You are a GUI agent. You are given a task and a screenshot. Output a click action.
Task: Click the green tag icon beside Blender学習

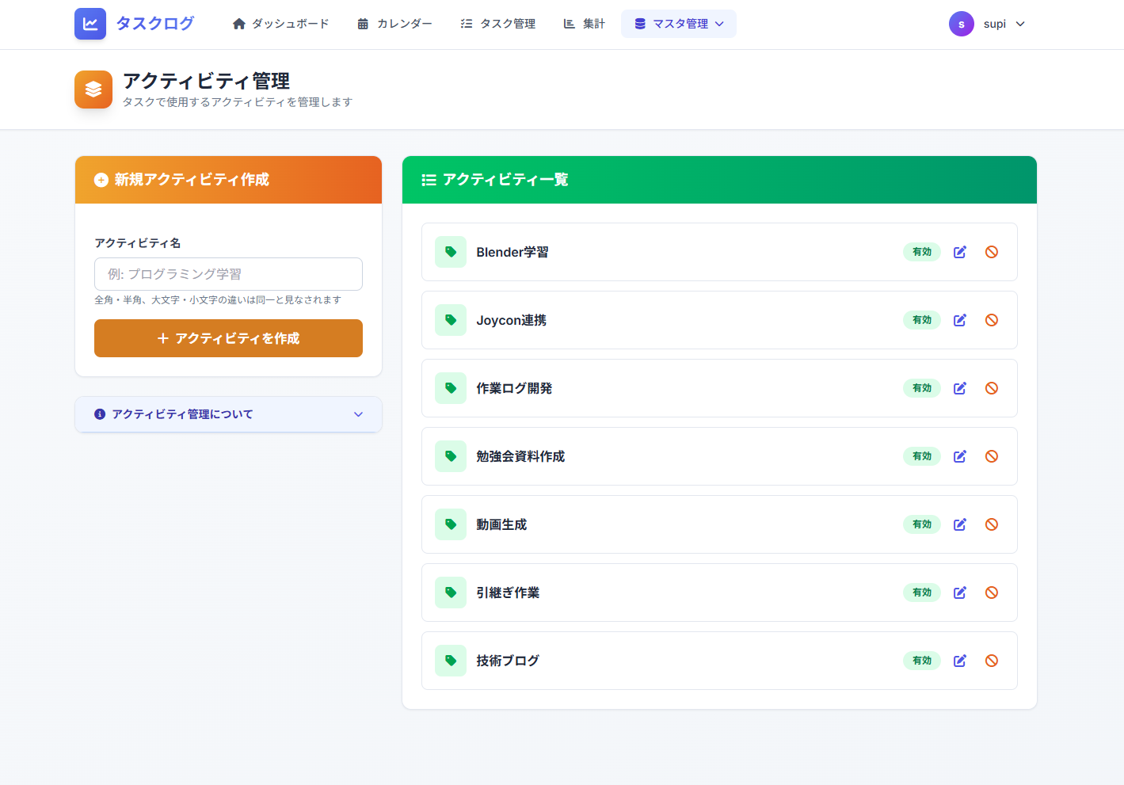coord(451,252)
